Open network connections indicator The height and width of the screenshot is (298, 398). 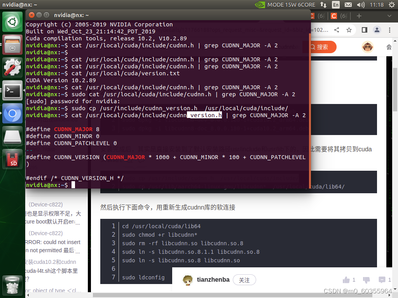[x=323, y=5]
